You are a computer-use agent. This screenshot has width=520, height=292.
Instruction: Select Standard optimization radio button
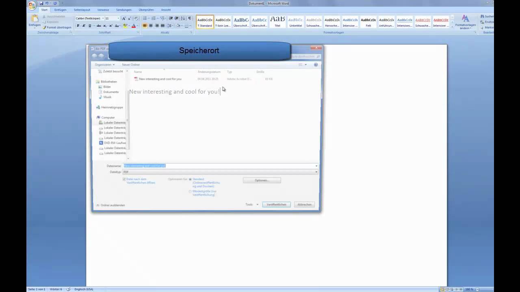[190, 179]
